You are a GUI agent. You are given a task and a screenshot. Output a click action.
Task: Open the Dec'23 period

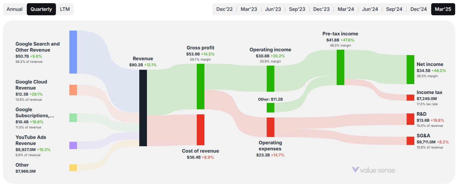pos(321,9)
